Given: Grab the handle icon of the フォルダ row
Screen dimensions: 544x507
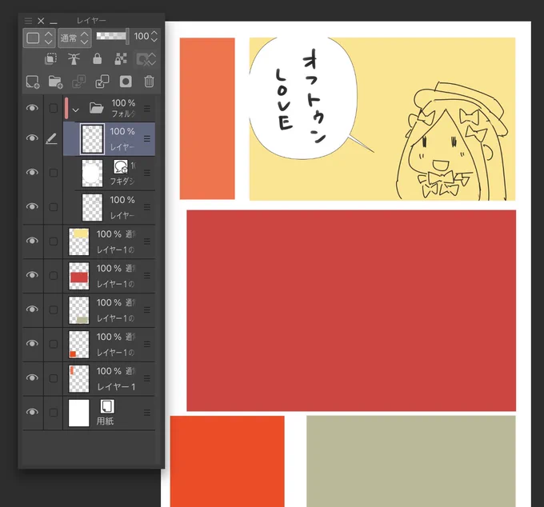Looking at the screenshot, I should [147, 108].
